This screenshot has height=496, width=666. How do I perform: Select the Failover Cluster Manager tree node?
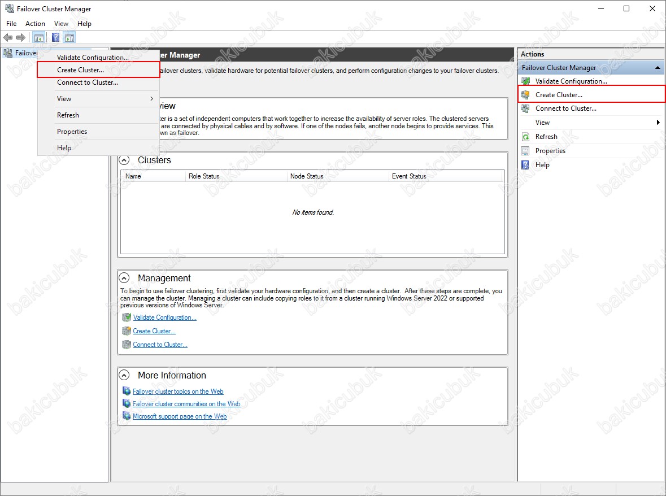[x=27, y=53]
